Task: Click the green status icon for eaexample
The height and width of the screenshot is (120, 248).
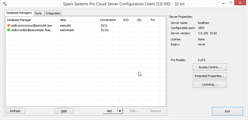Action: pos(8,30)
